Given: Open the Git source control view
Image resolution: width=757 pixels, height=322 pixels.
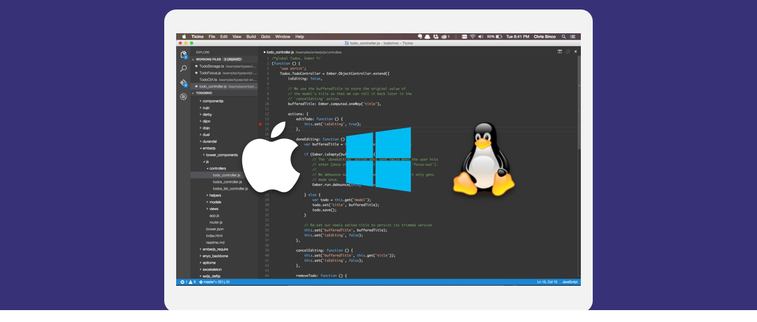Looking at the screenshot, I should coord(183,83).
